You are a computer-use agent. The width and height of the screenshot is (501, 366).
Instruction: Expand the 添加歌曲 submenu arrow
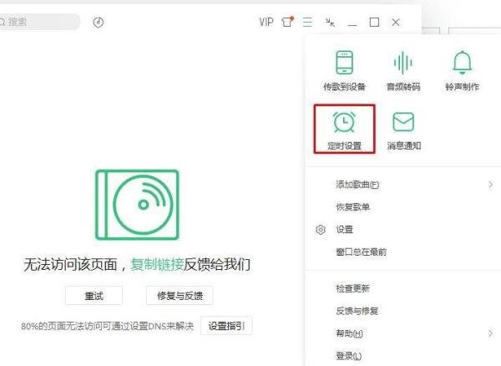[x=490, y=185]
